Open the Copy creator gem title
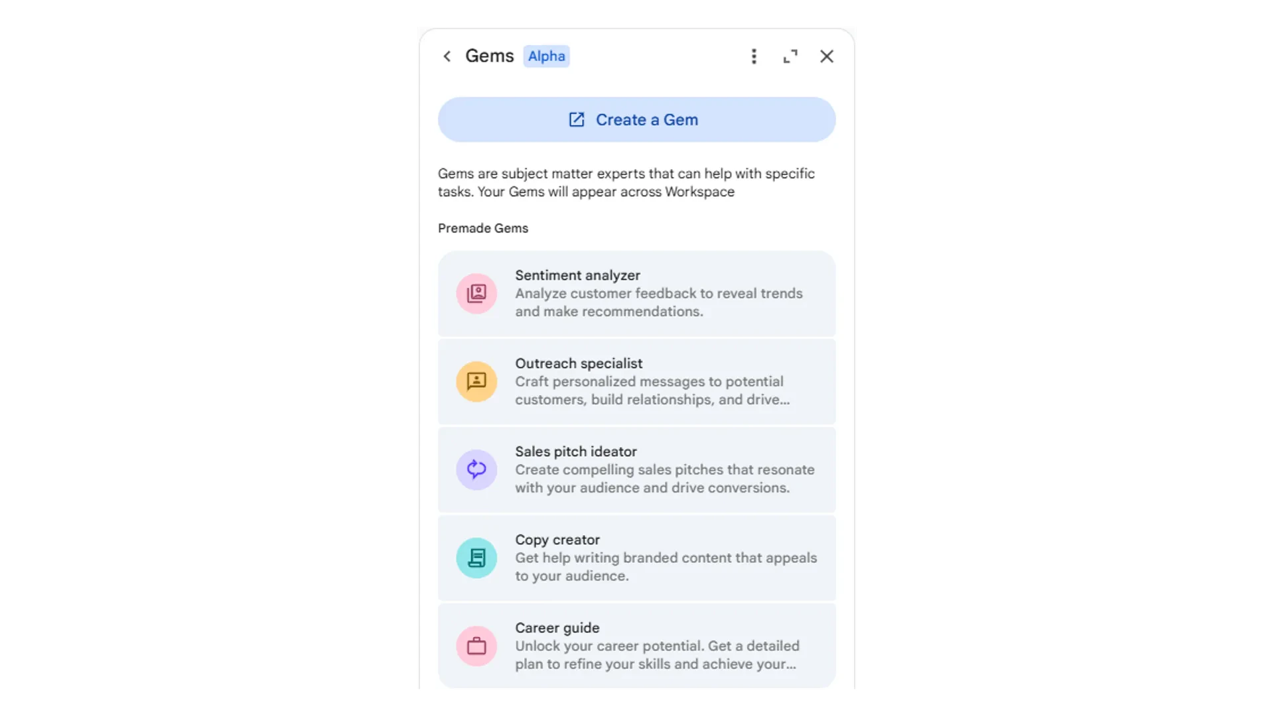 pos(557,540)
